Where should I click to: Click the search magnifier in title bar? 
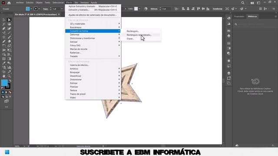243,3
